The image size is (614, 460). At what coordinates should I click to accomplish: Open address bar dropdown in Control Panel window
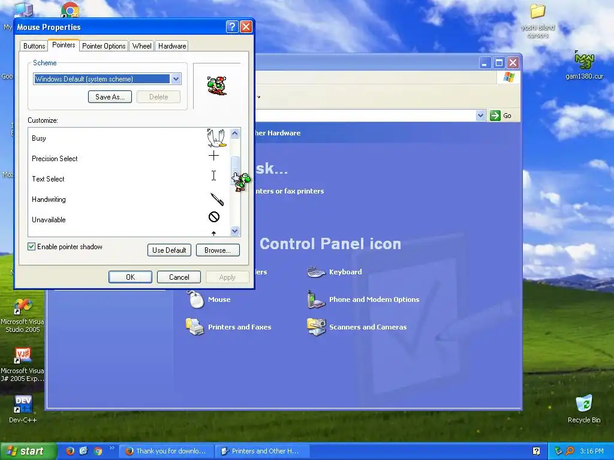coord(481,116)
